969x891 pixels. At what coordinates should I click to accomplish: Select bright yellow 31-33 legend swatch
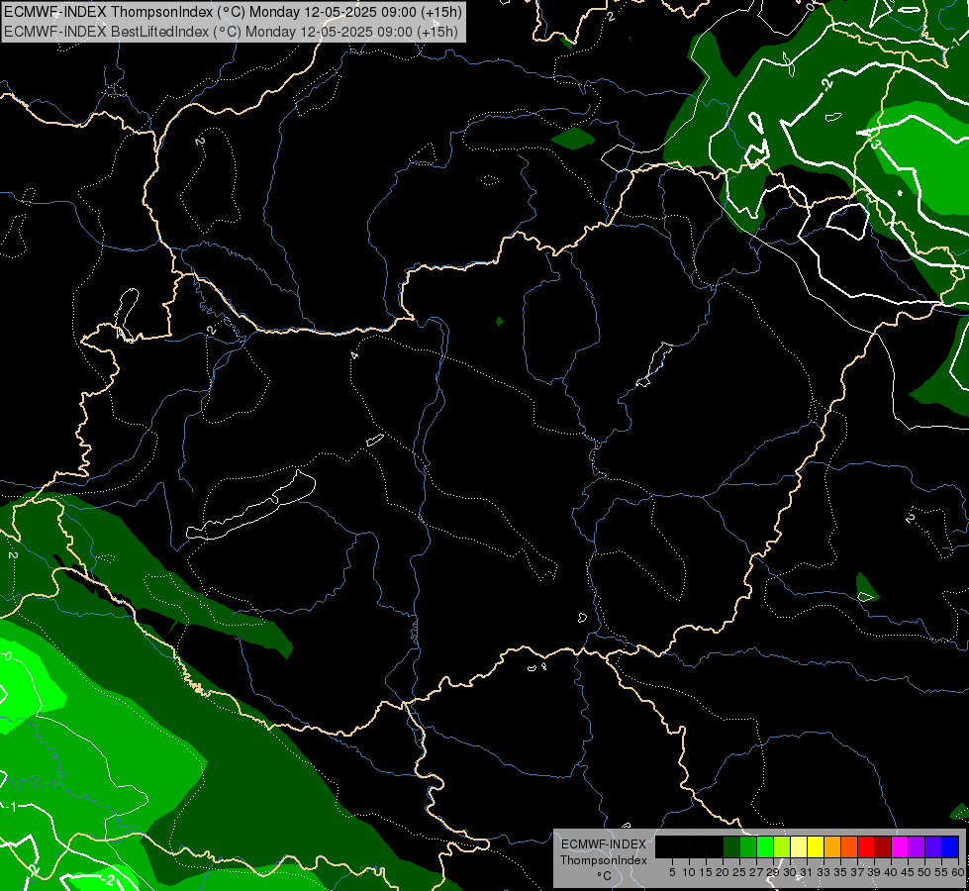pyautogui.click(x=816, y=846)
